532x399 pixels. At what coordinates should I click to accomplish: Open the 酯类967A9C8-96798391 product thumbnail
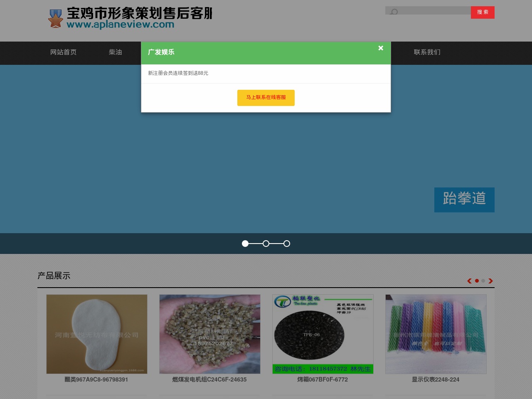(97, 334)
